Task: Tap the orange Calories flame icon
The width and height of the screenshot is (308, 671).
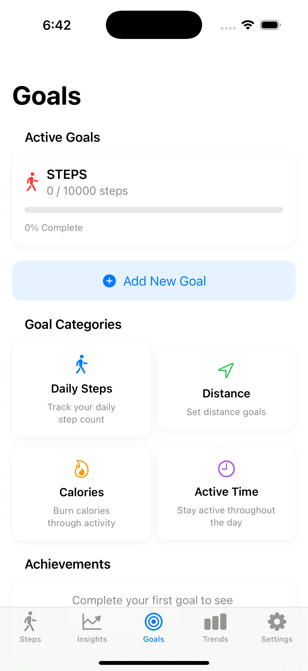Action: coord(81,469)
